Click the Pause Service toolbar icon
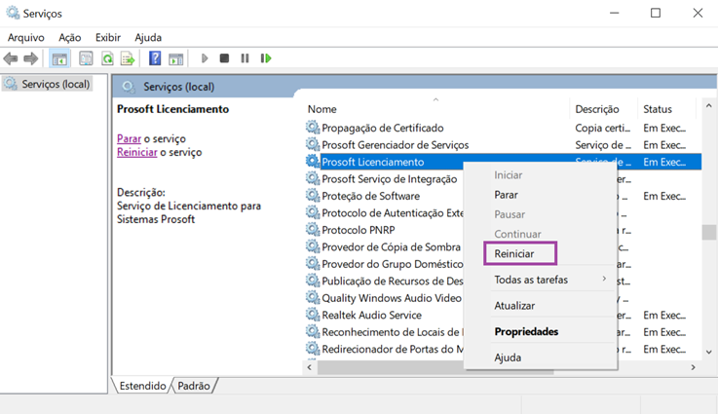This screenshot has height=414, width=718. click(245, 58)
